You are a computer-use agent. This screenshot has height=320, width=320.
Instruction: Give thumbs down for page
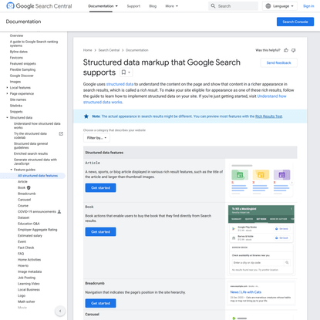click(x=294, y=50)
